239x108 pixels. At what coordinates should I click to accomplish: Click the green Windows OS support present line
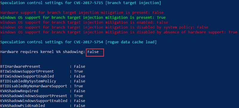pos(83,18)
